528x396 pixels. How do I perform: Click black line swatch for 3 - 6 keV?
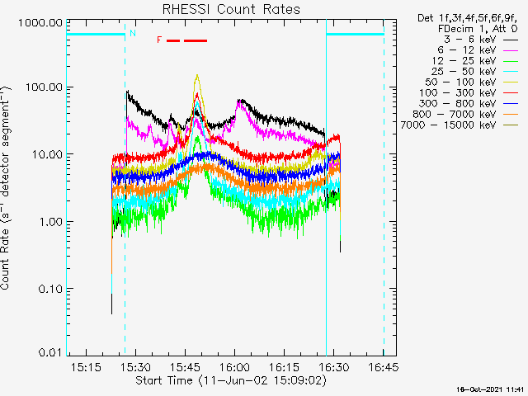(511, 40)
